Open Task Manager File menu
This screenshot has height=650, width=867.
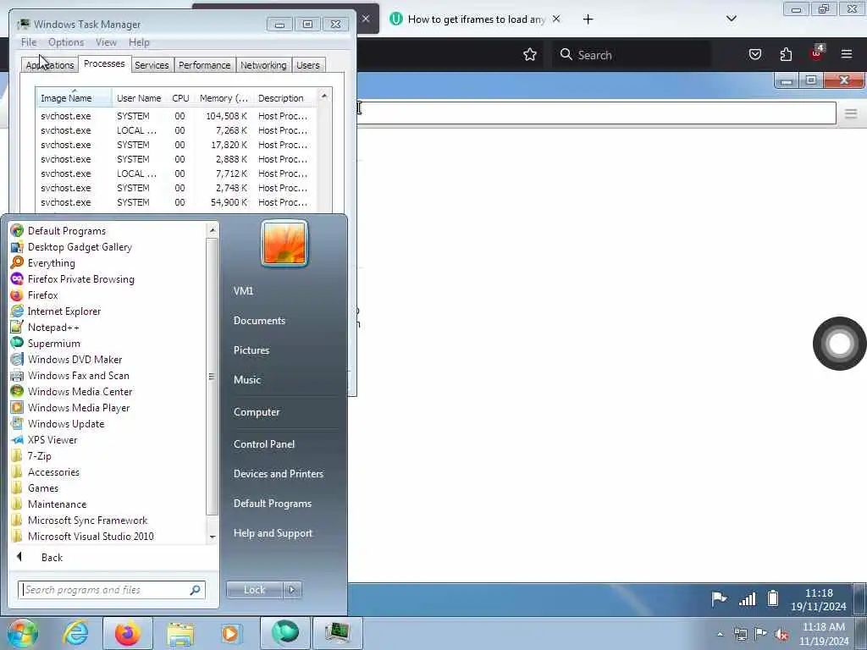point(29,42)
